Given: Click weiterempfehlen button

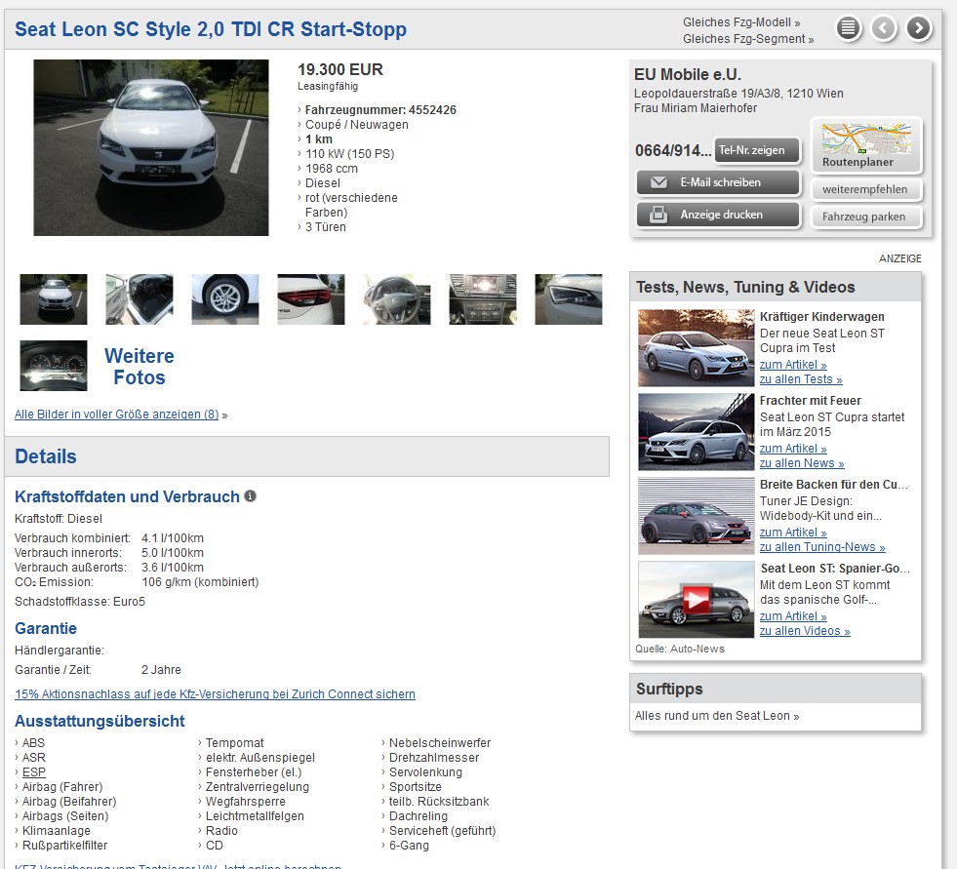Looking at the screenshot, I should pyautogui.click(x=865, y=189).
